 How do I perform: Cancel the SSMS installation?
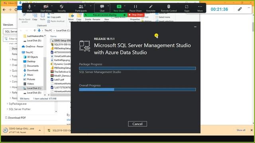point(137,124)
